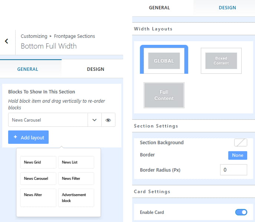The height and width of the screenshot is (222, 255).
Task: Switch to left panel DESIGN tab
Action: [95, 69]
